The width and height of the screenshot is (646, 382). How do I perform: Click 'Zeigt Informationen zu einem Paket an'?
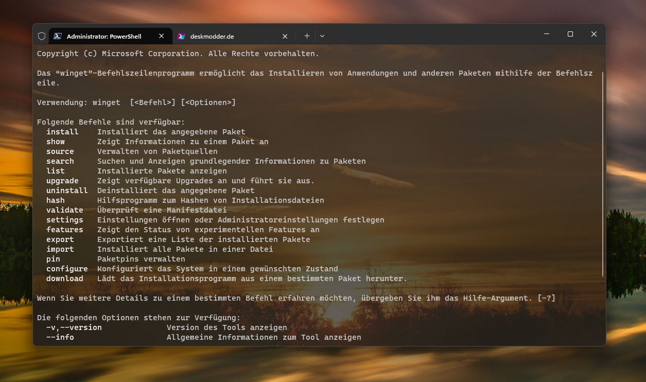pos(183,142)
